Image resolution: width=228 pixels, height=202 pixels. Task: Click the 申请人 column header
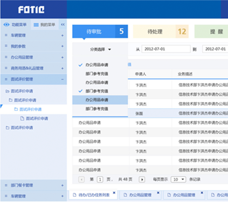pyautogui.click(x=141, y=74)
